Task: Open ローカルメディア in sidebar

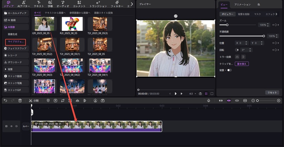Action: (x=16, y=13)
